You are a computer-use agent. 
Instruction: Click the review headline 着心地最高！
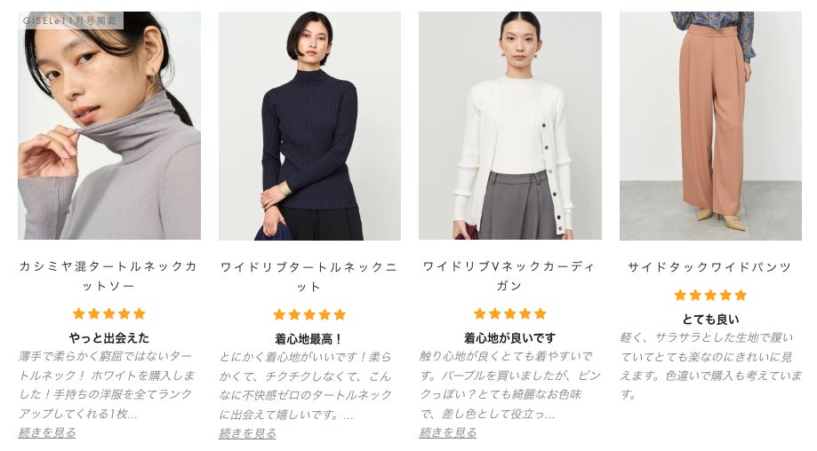(309, 339)
